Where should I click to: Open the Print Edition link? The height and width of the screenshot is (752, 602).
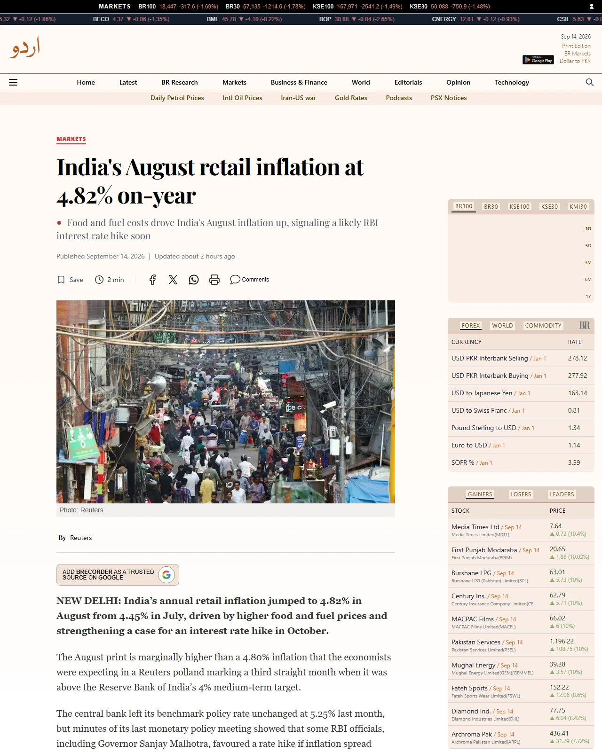tap(576, 46)
